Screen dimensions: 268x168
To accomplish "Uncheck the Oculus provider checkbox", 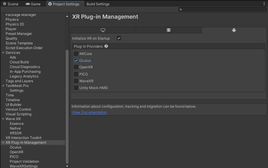I will (x=76, y=61).
